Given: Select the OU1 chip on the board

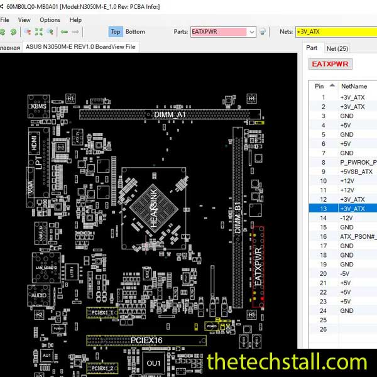Looking at the screenshot, I should coord(153,363).
